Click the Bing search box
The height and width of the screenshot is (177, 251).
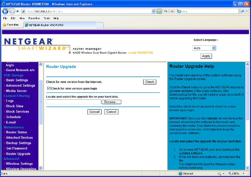pos(208,11)
